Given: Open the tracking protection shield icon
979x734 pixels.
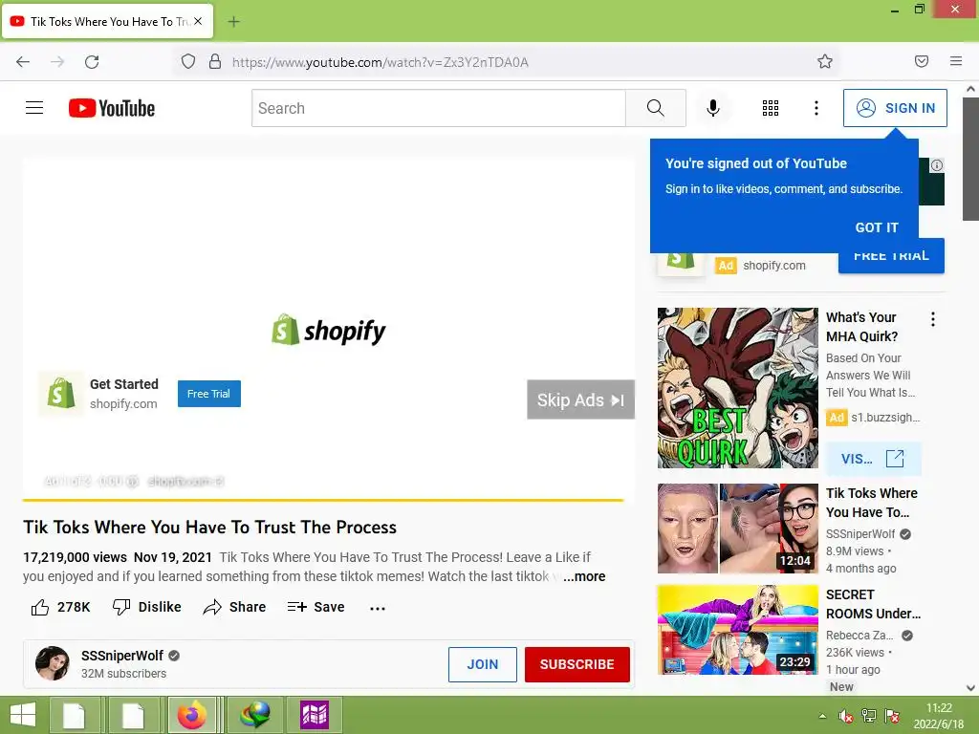Looking at the screenshot, I should click(x=188, y=62).
